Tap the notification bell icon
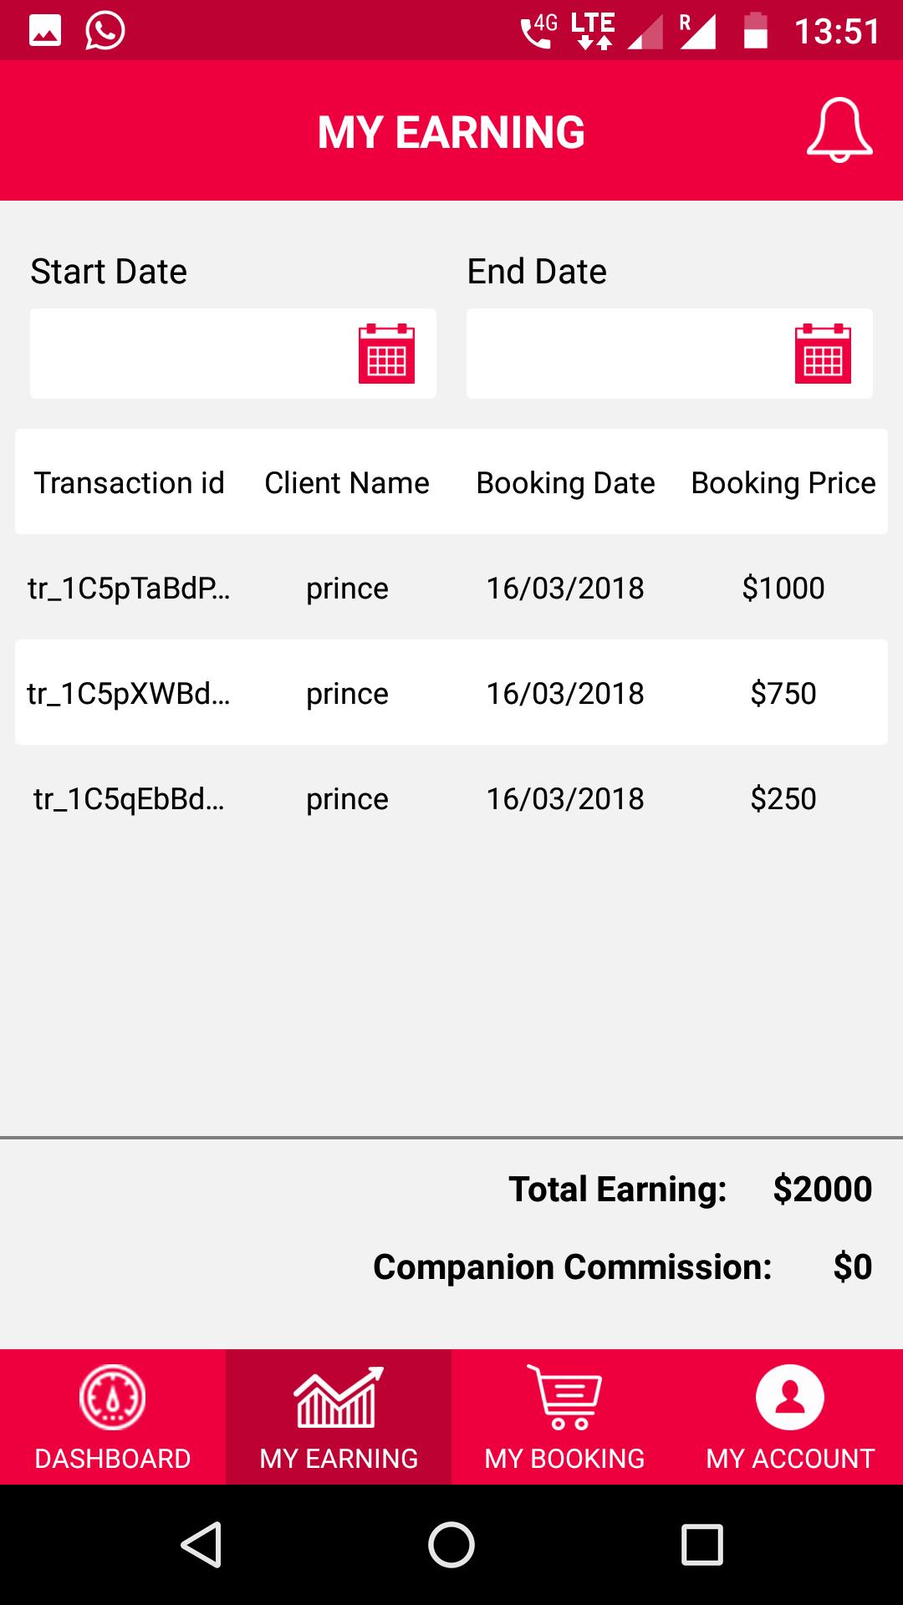Image resolution: width=903 pixels, height=1605 pixels. [x=839, y=131]
